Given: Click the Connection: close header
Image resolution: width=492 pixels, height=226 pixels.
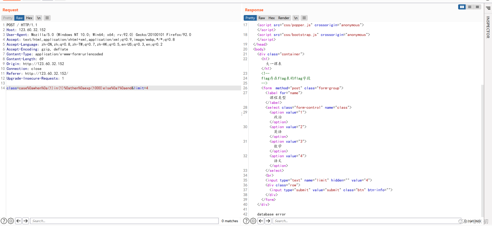Looking at the screenshot, I should coord(24,69).
